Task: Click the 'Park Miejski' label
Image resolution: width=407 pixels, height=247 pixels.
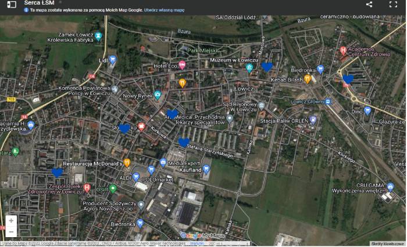Action: point(202,50)
